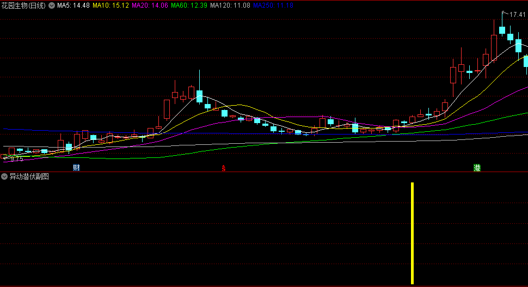528x287 pixels.
Task: Expand the 异动潜伏副图 indicator menu arrow
Action: 4,176
